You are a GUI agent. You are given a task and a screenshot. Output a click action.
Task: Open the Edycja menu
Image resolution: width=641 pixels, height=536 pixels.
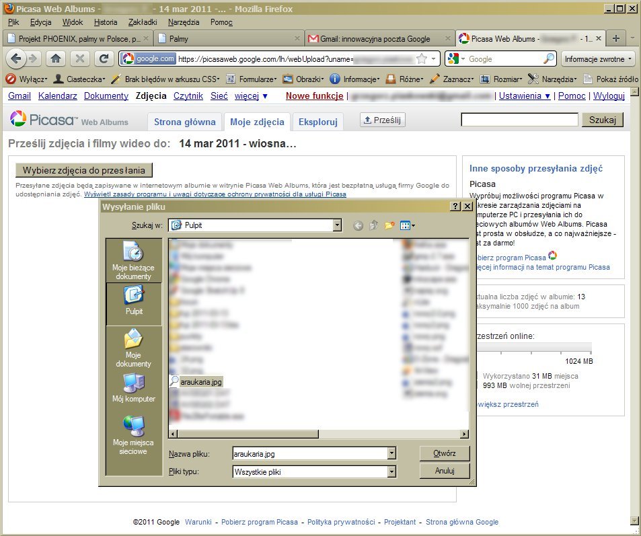[40, 22]
